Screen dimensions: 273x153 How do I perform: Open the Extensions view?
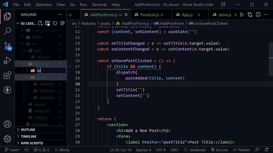click(x=7, y=75)
